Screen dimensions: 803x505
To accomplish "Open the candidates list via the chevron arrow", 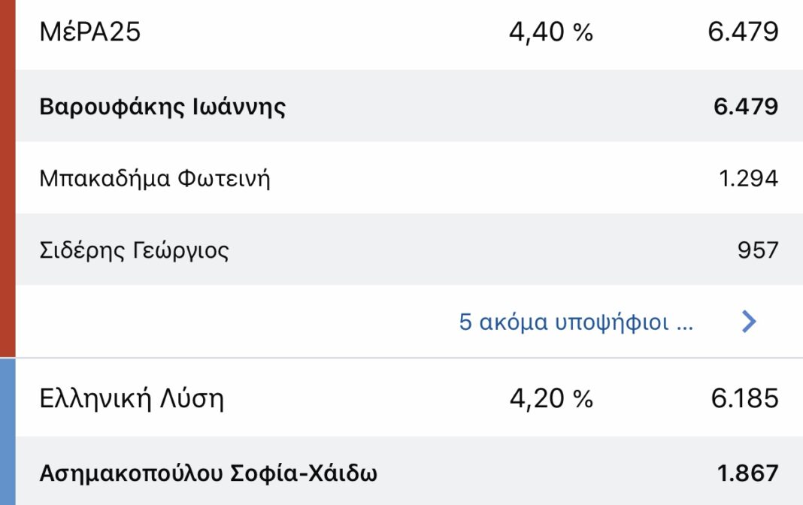I will pos(747,322).
